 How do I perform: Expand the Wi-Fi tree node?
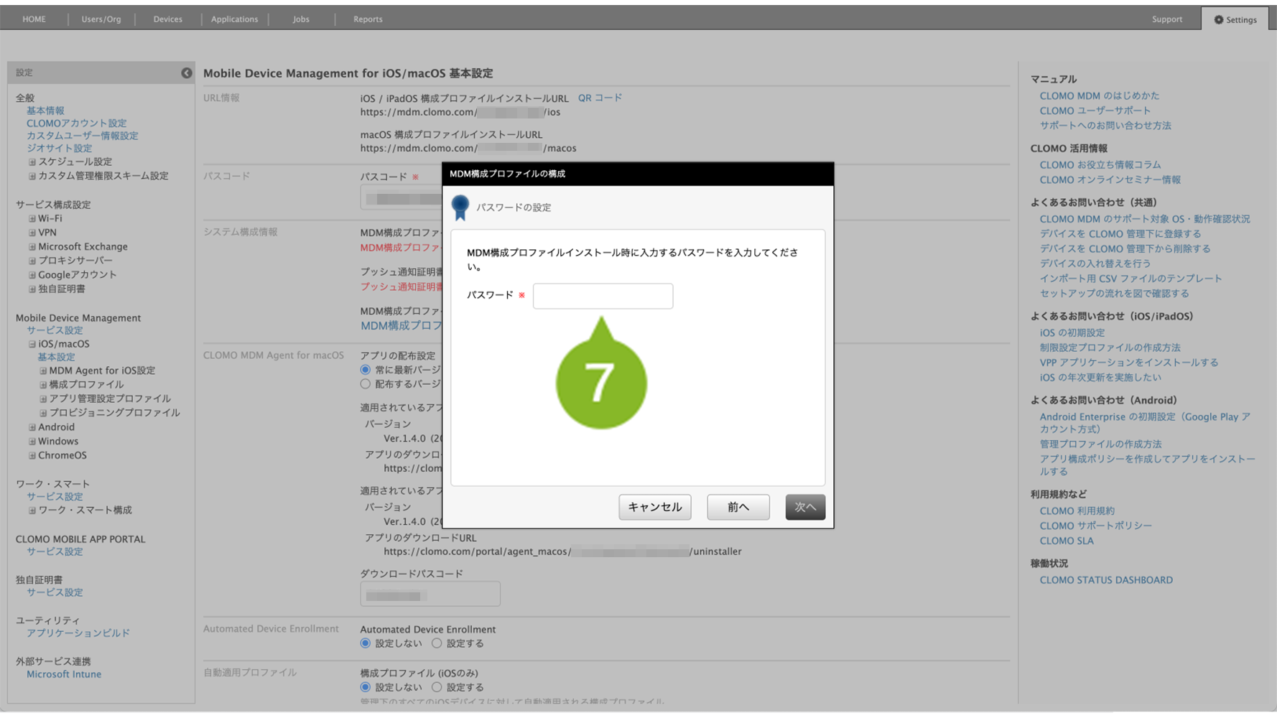tap(32, 219)
